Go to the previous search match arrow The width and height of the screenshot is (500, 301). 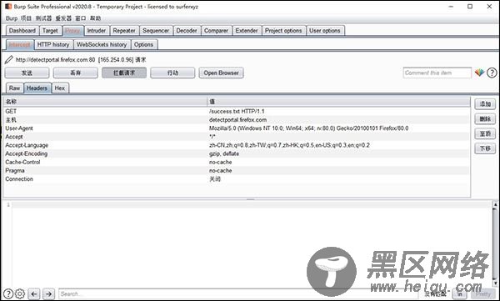pyautogui.click(x=34, y=293)
